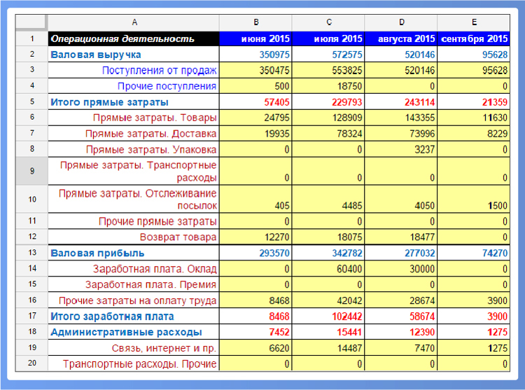Screen dimensions: 525x390
Task: Click 'Итого заработная плата' label
Action: 134,316
